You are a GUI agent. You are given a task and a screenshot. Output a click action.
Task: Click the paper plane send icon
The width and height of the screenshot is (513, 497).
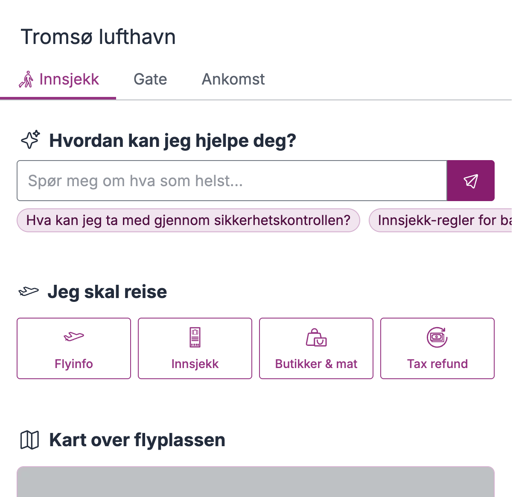coord(471,180)
